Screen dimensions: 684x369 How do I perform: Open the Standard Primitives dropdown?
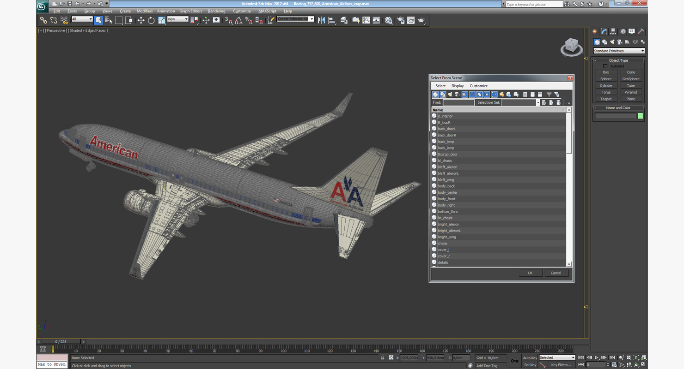coord(619,51)
